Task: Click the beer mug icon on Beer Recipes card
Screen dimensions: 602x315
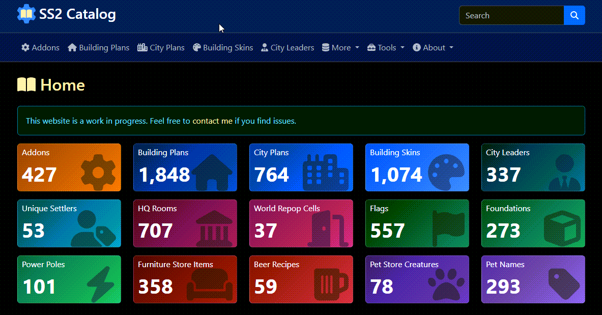Action: click(331, 284)
